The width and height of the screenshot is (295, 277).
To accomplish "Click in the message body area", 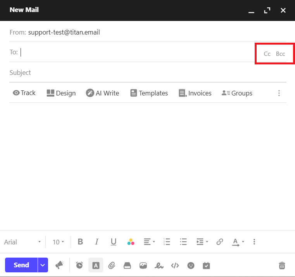I will (148, 166).
